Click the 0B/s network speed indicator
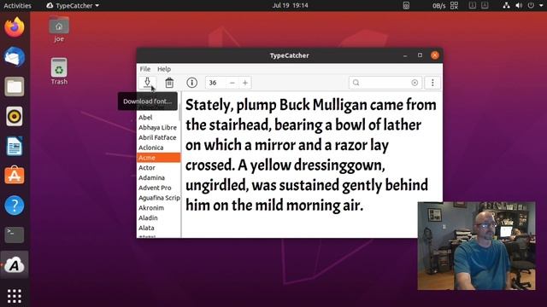Image resolution: width=547 pixels, height=307 pixels. click(x=438, y=6)
